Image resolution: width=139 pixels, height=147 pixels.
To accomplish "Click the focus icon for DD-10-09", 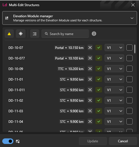I will (90, 69).
